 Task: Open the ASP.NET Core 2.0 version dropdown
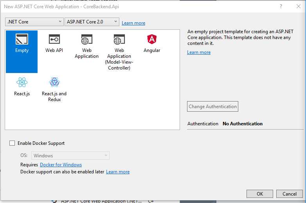pyautogui.click(x=92, y=22)
